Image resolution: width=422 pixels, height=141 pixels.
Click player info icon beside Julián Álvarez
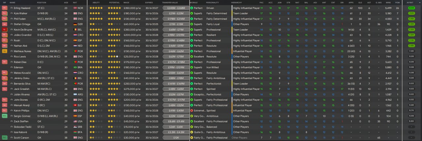[12, 94]
